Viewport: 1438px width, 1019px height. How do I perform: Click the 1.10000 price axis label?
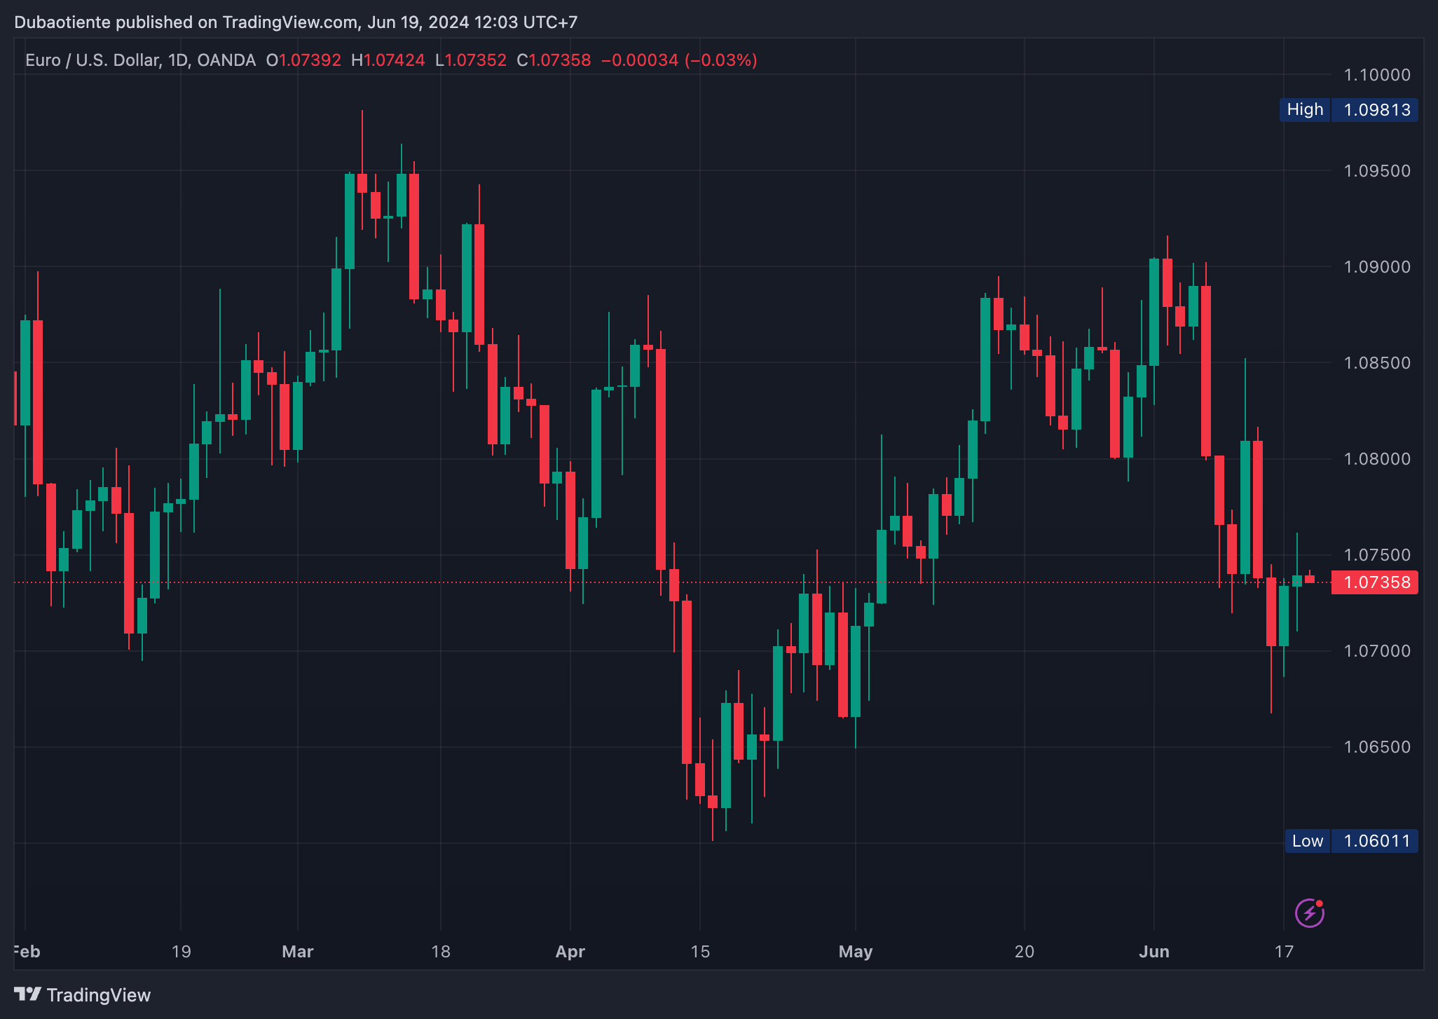(1376, 75)
